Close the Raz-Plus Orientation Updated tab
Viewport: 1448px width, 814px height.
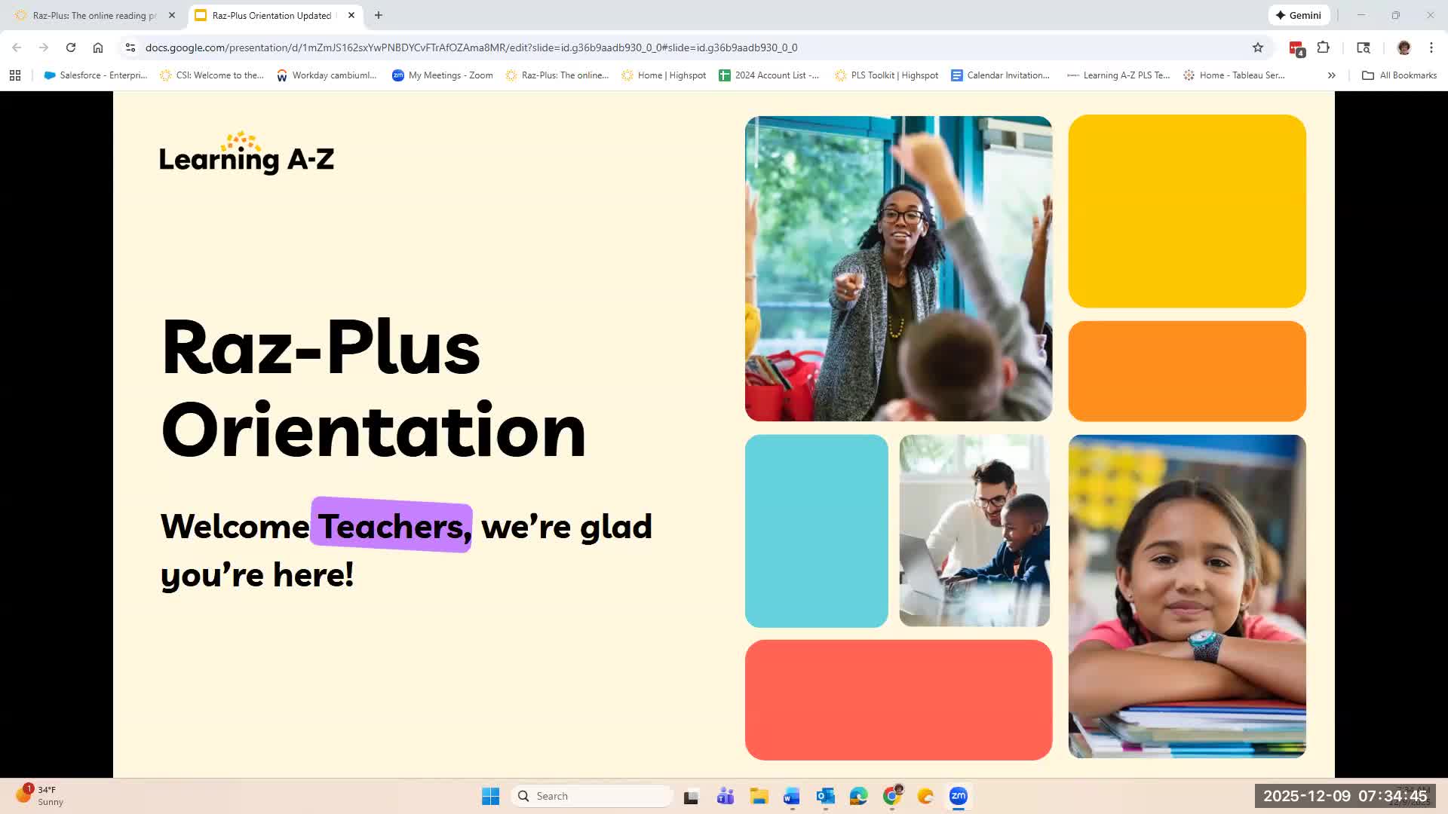[351, 15]
